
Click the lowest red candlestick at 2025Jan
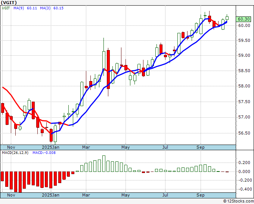[x=51, y=135]
